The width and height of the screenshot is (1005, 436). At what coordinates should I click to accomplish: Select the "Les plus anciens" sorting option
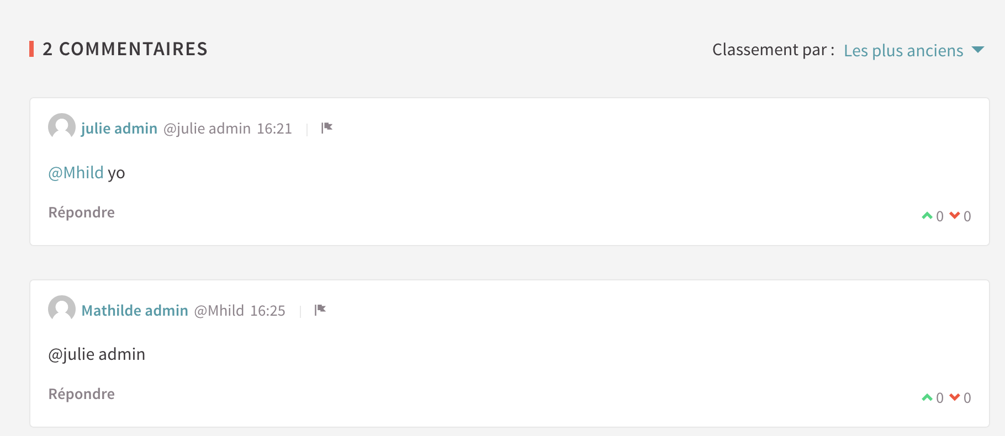903,51
